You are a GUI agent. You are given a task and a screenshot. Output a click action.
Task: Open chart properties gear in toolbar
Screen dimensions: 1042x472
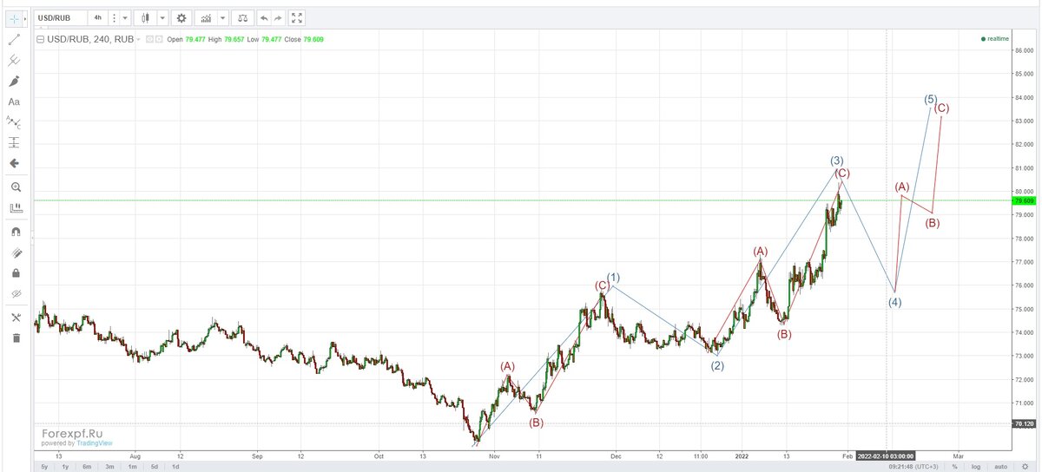tap(181, 17)
